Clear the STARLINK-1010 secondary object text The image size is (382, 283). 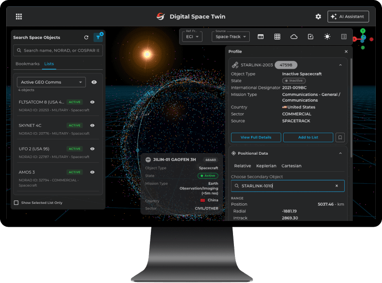click(x=337, y=186)
